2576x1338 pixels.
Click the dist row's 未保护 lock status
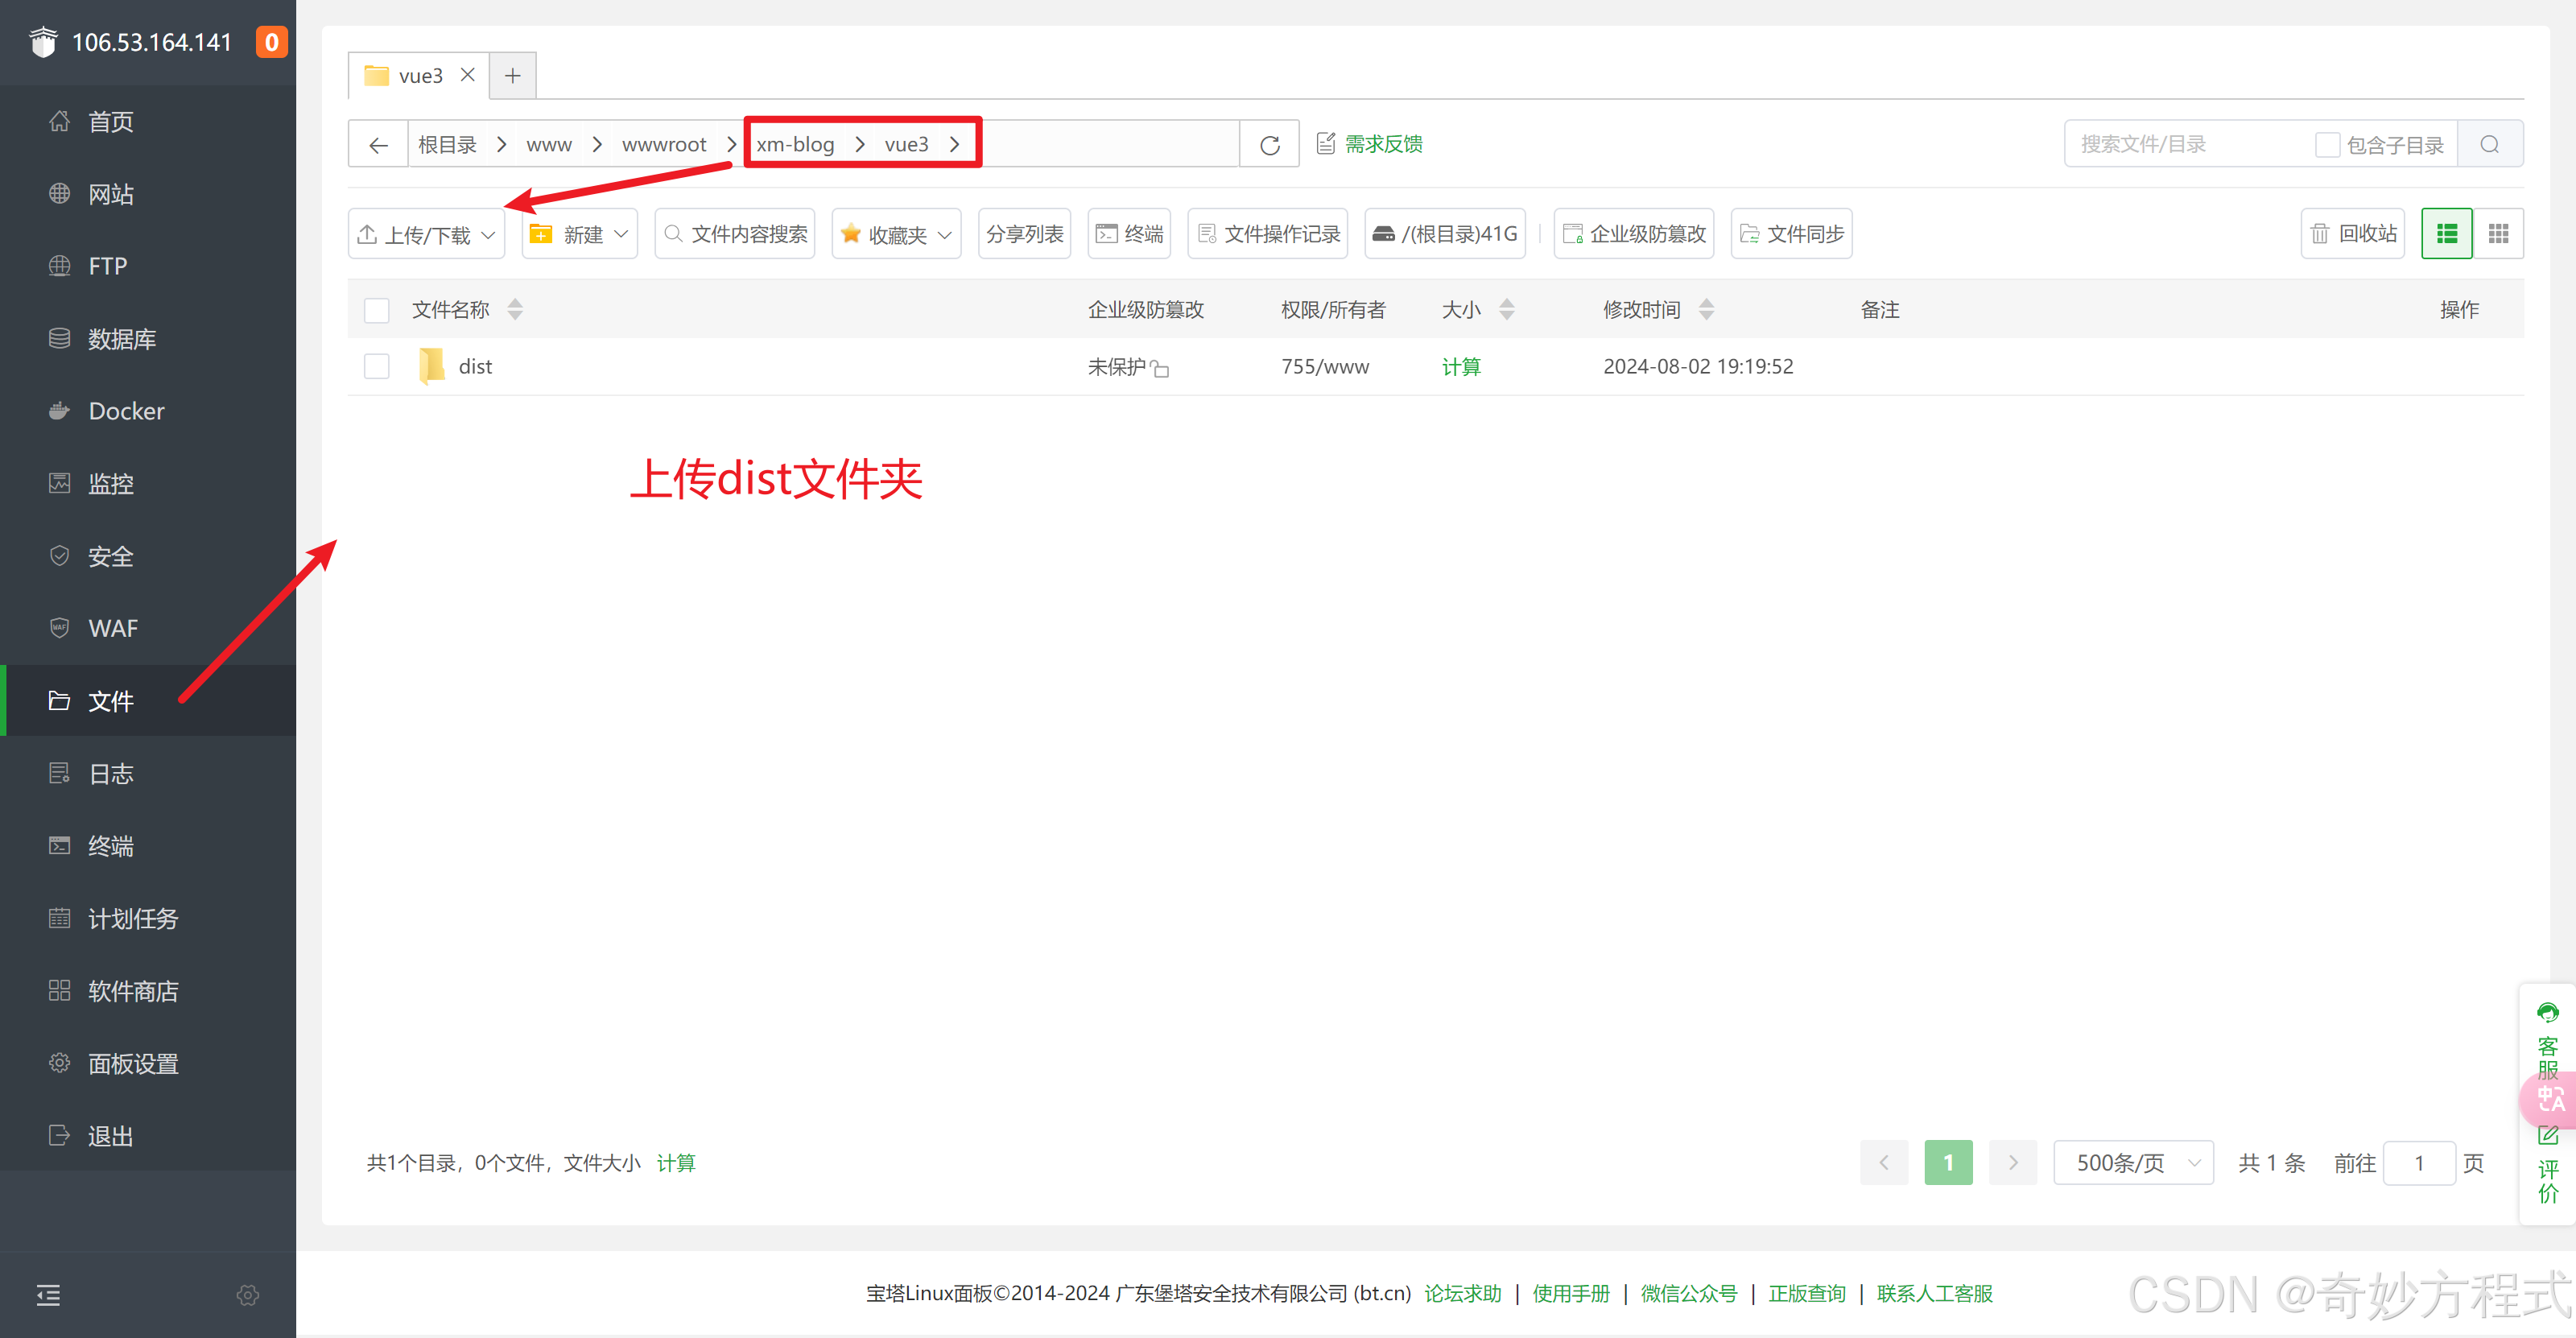(1128, 367)
